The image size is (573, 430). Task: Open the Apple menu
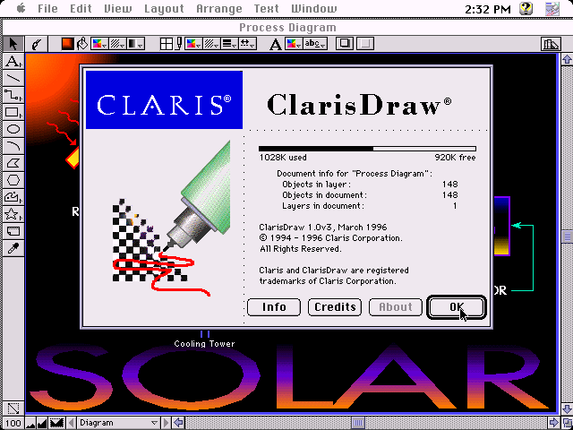[x=21, y=8]
